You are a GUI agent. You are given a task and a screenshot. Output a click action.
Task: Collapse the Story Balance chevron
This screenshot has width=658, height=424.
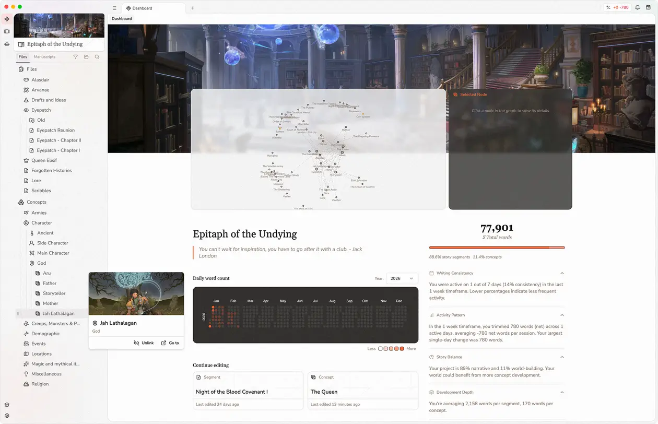pos(562,357)
